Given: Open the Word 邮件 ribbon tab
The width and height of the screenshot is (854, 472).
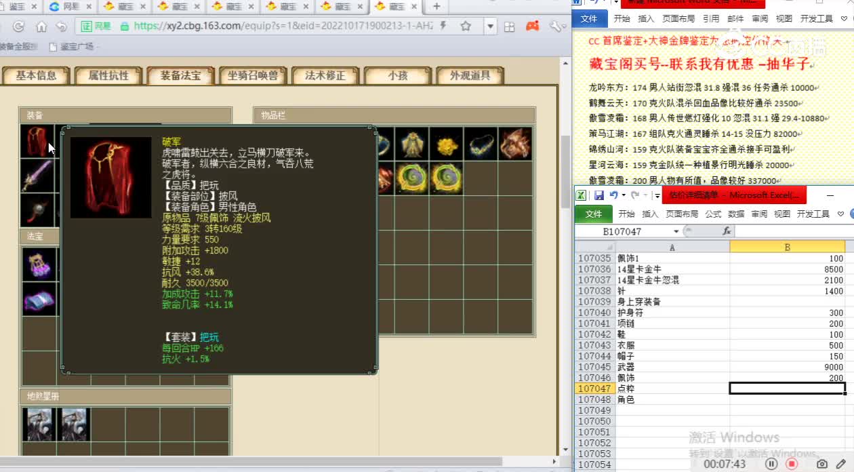Looking at the screenshot, I should (735, 19).
